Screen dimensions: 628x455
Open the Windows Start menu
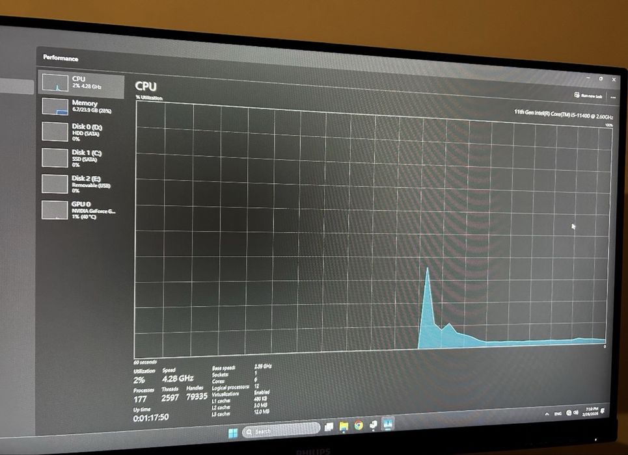click(x=233, y=433)
